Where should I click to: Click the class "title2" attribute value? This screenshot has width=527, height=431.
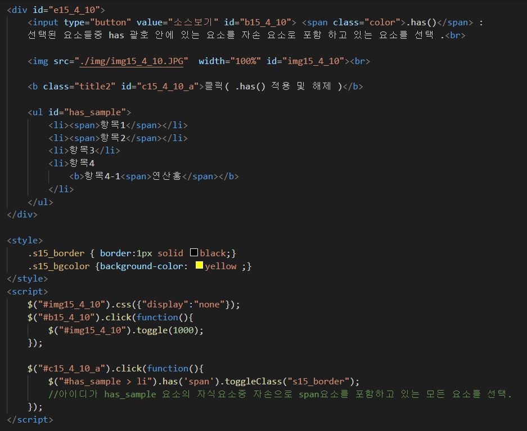coord(95,87)
